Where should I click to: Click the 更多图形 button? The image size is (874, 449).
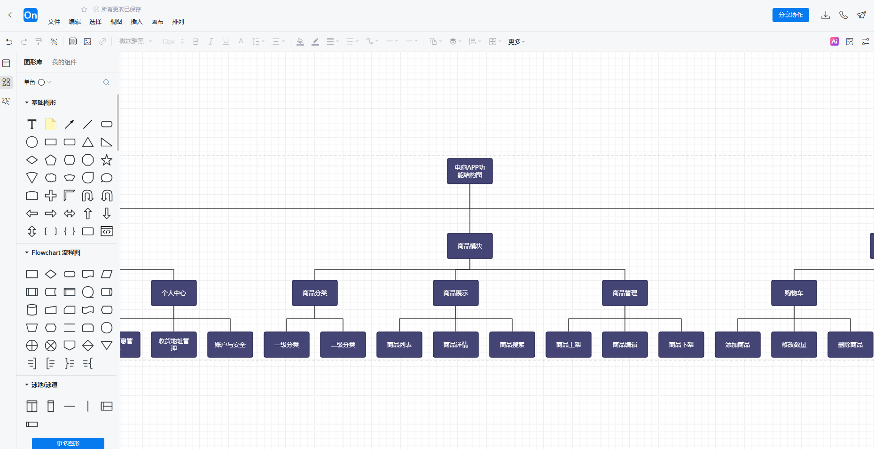[68, 443]
